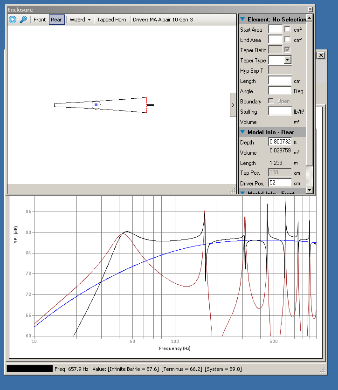
Task: Open the wrench settings tool
Action: (23, 20)
